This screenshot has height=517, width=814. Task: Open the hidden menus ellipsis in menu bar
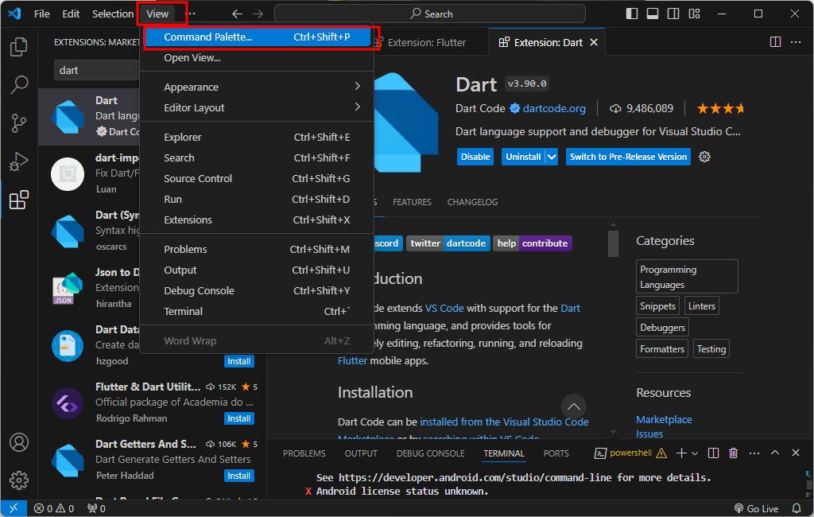tap(191, 14)
